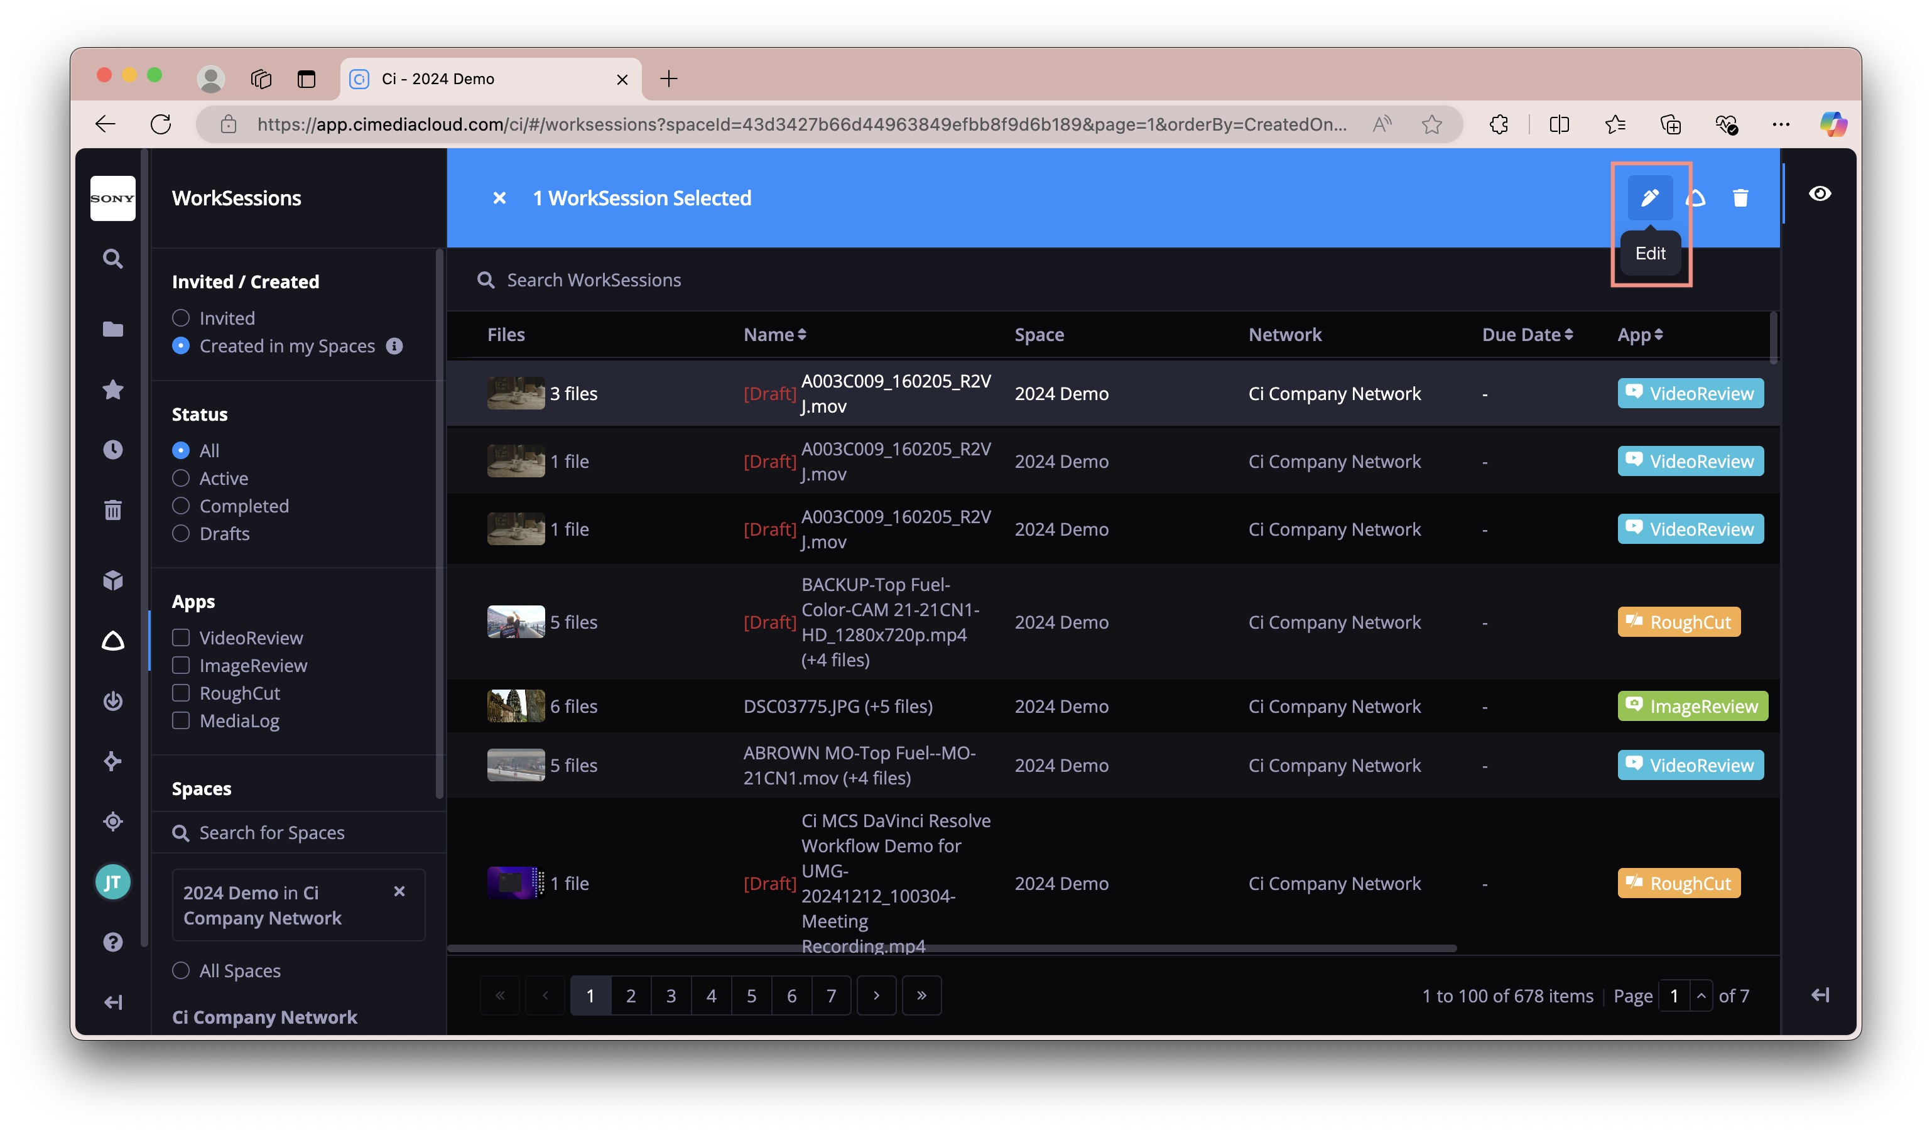The width and height of the screenshot is (1932, 1133).
Task: Remove the 2024 Demo space filter
Action: pos(399,891)
